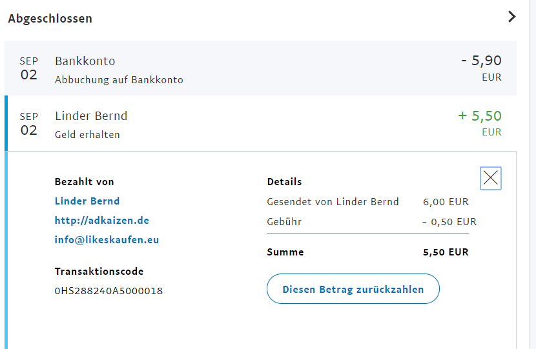Collapse the Linder Bernd transaction row title
Image resolution: width=536 pixels, height=349 pixels.
tap(91, 116)
